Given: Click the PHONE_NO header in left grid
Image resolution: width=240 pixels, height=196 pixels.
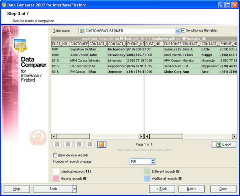Looking at the screenshot, I should (x=135, y=44).
